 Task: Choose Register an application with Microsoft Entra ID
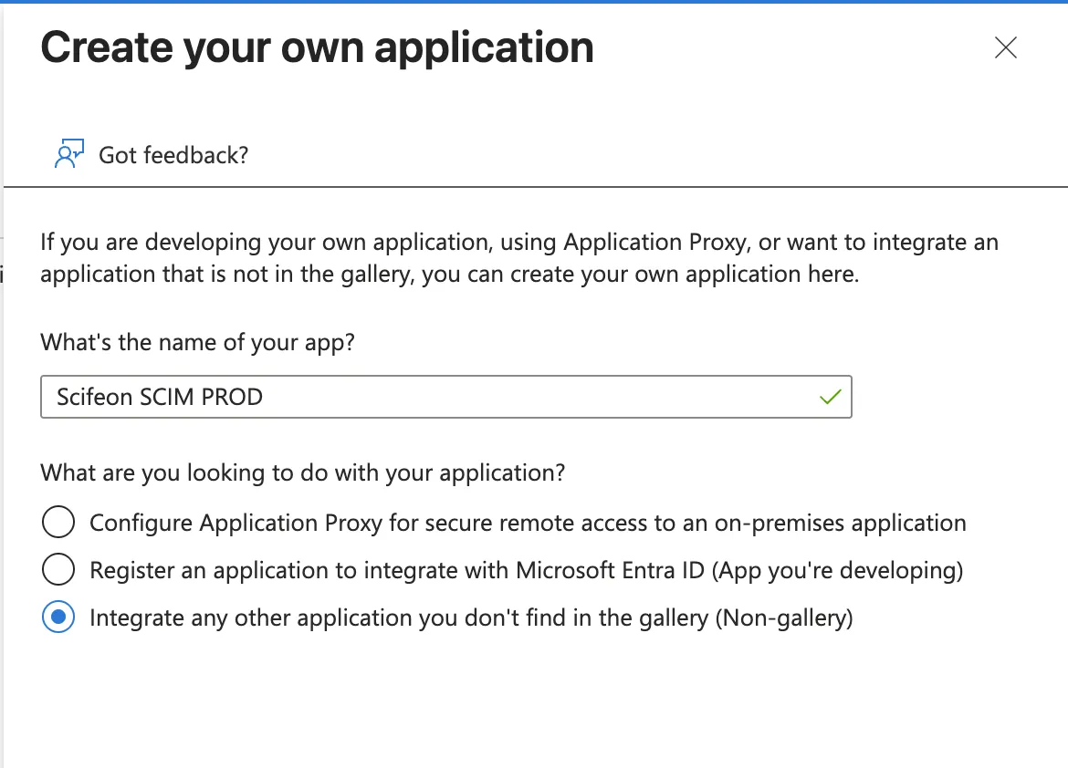(525, 569)
